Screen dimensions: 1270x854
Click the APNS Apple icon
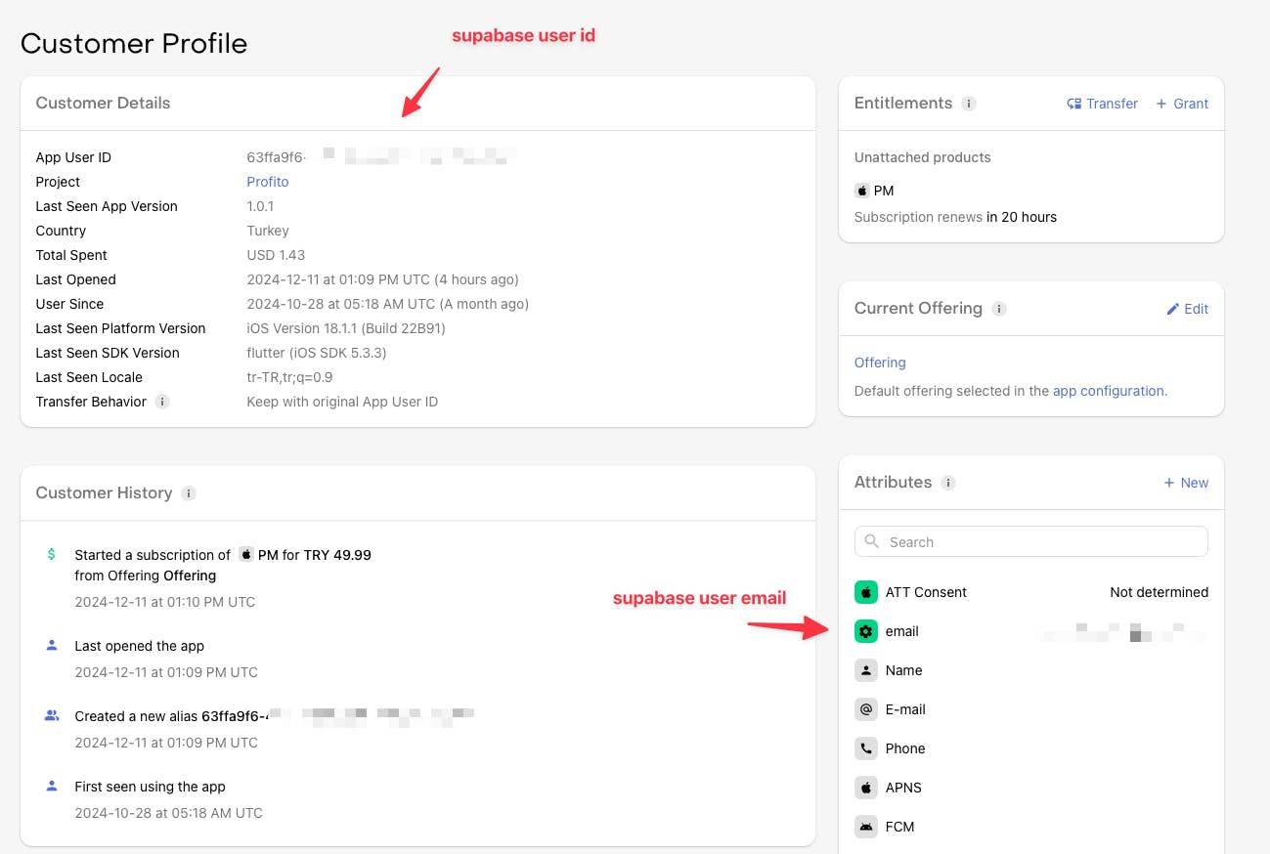(x=865, y=788)
